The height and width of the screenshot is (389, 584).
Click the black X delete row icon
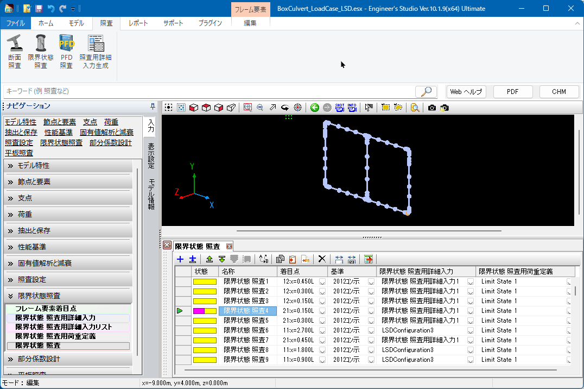click(322, 259)
